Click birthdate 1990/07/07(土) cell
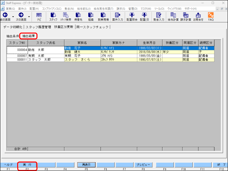The image size is (228, 171). (150, 60)
